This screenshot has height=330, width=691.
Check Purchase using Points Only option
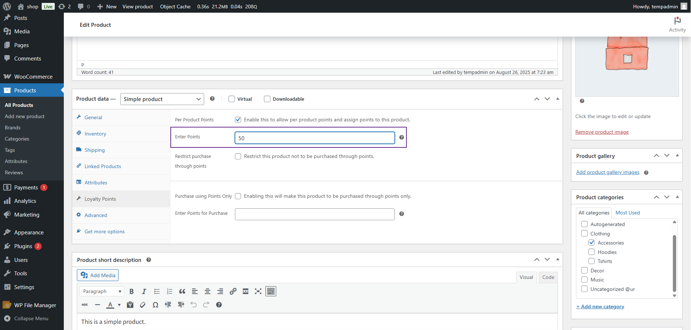tap(238, 196)
